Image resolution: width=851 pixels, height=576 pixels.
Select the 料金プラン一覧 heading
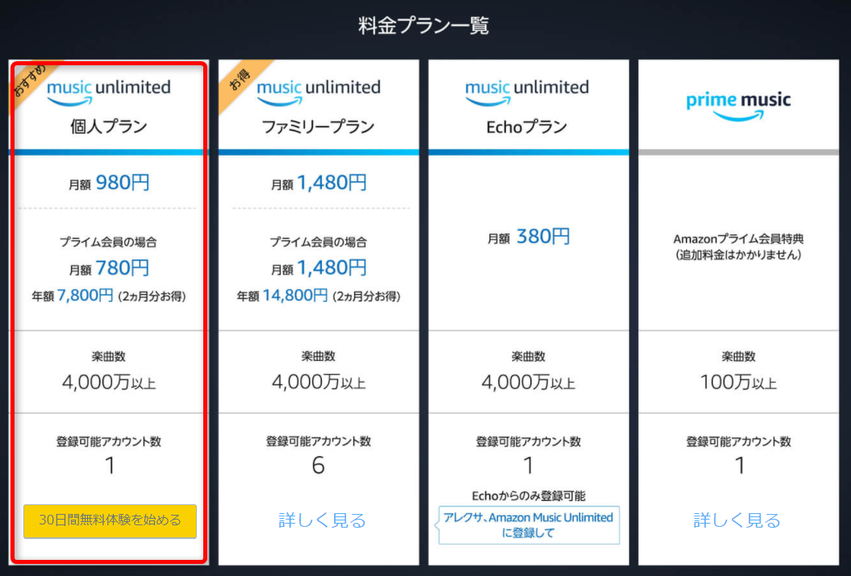pos(423,26)
